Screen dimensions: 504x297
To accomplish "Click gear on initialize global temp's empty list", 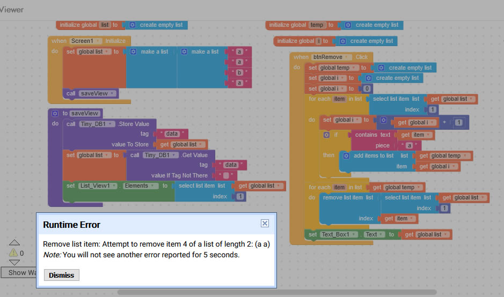I will (348, 25).
